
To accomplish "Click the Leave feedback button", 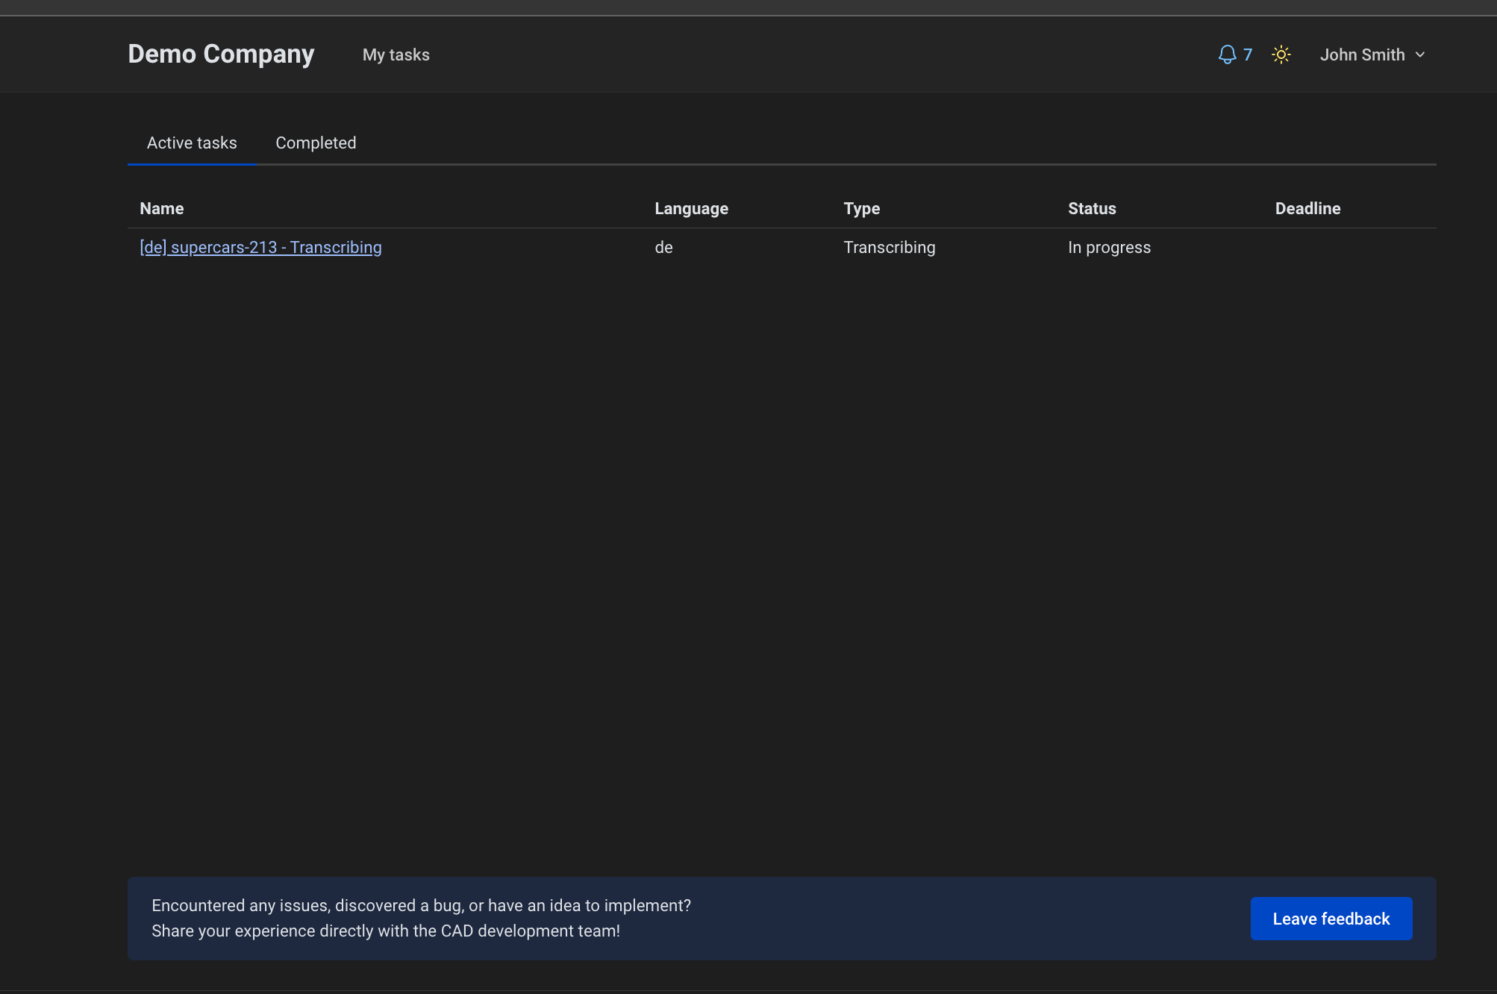I will 1331,919.
